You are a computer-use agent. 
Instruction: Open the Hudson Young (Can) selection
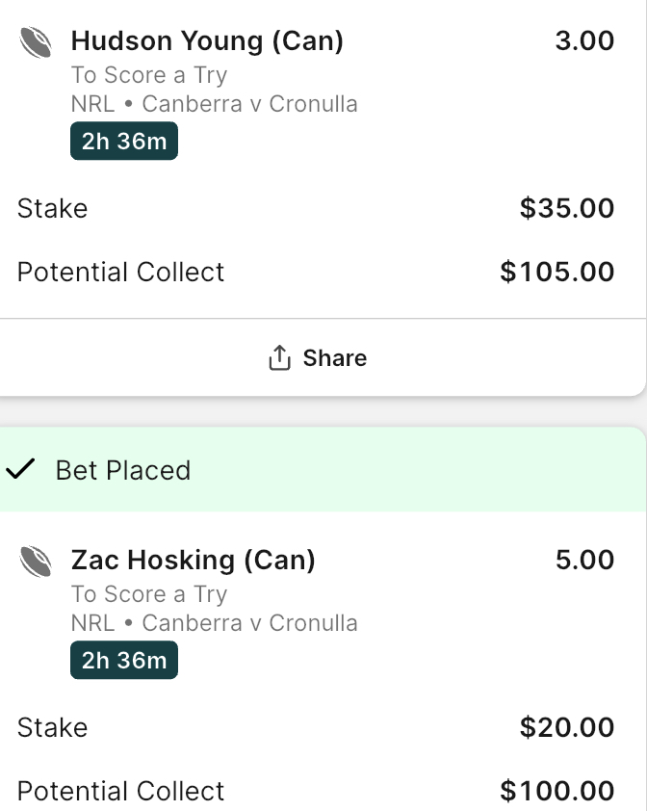(207, 40)
